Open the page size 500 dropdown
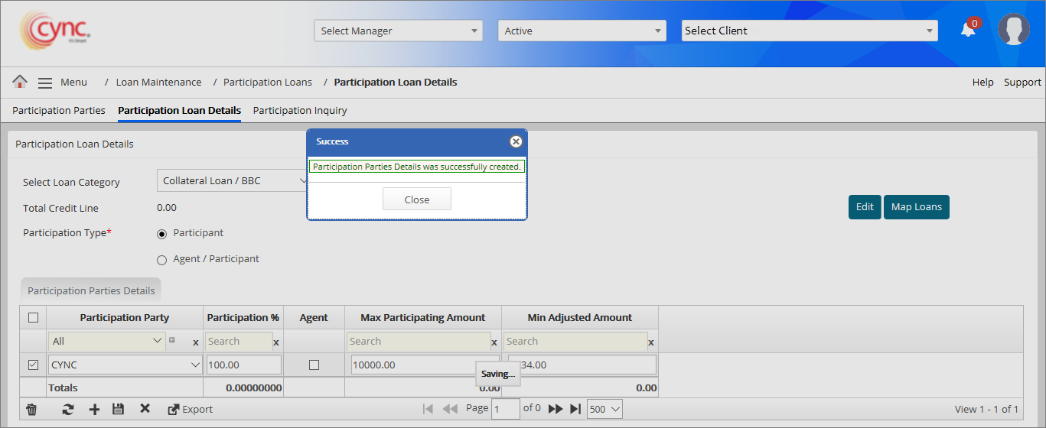 tap(604, 410)
